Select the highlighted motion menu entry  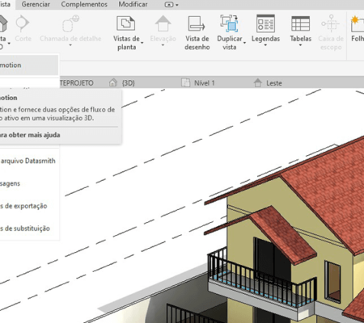[29, 65]
